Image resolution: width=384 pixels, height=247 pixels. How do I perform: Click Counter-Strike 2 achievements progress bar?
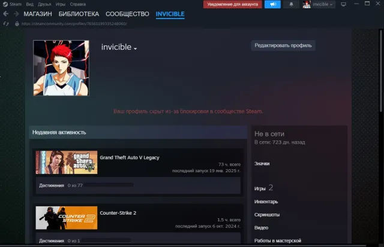pos(106,240)
